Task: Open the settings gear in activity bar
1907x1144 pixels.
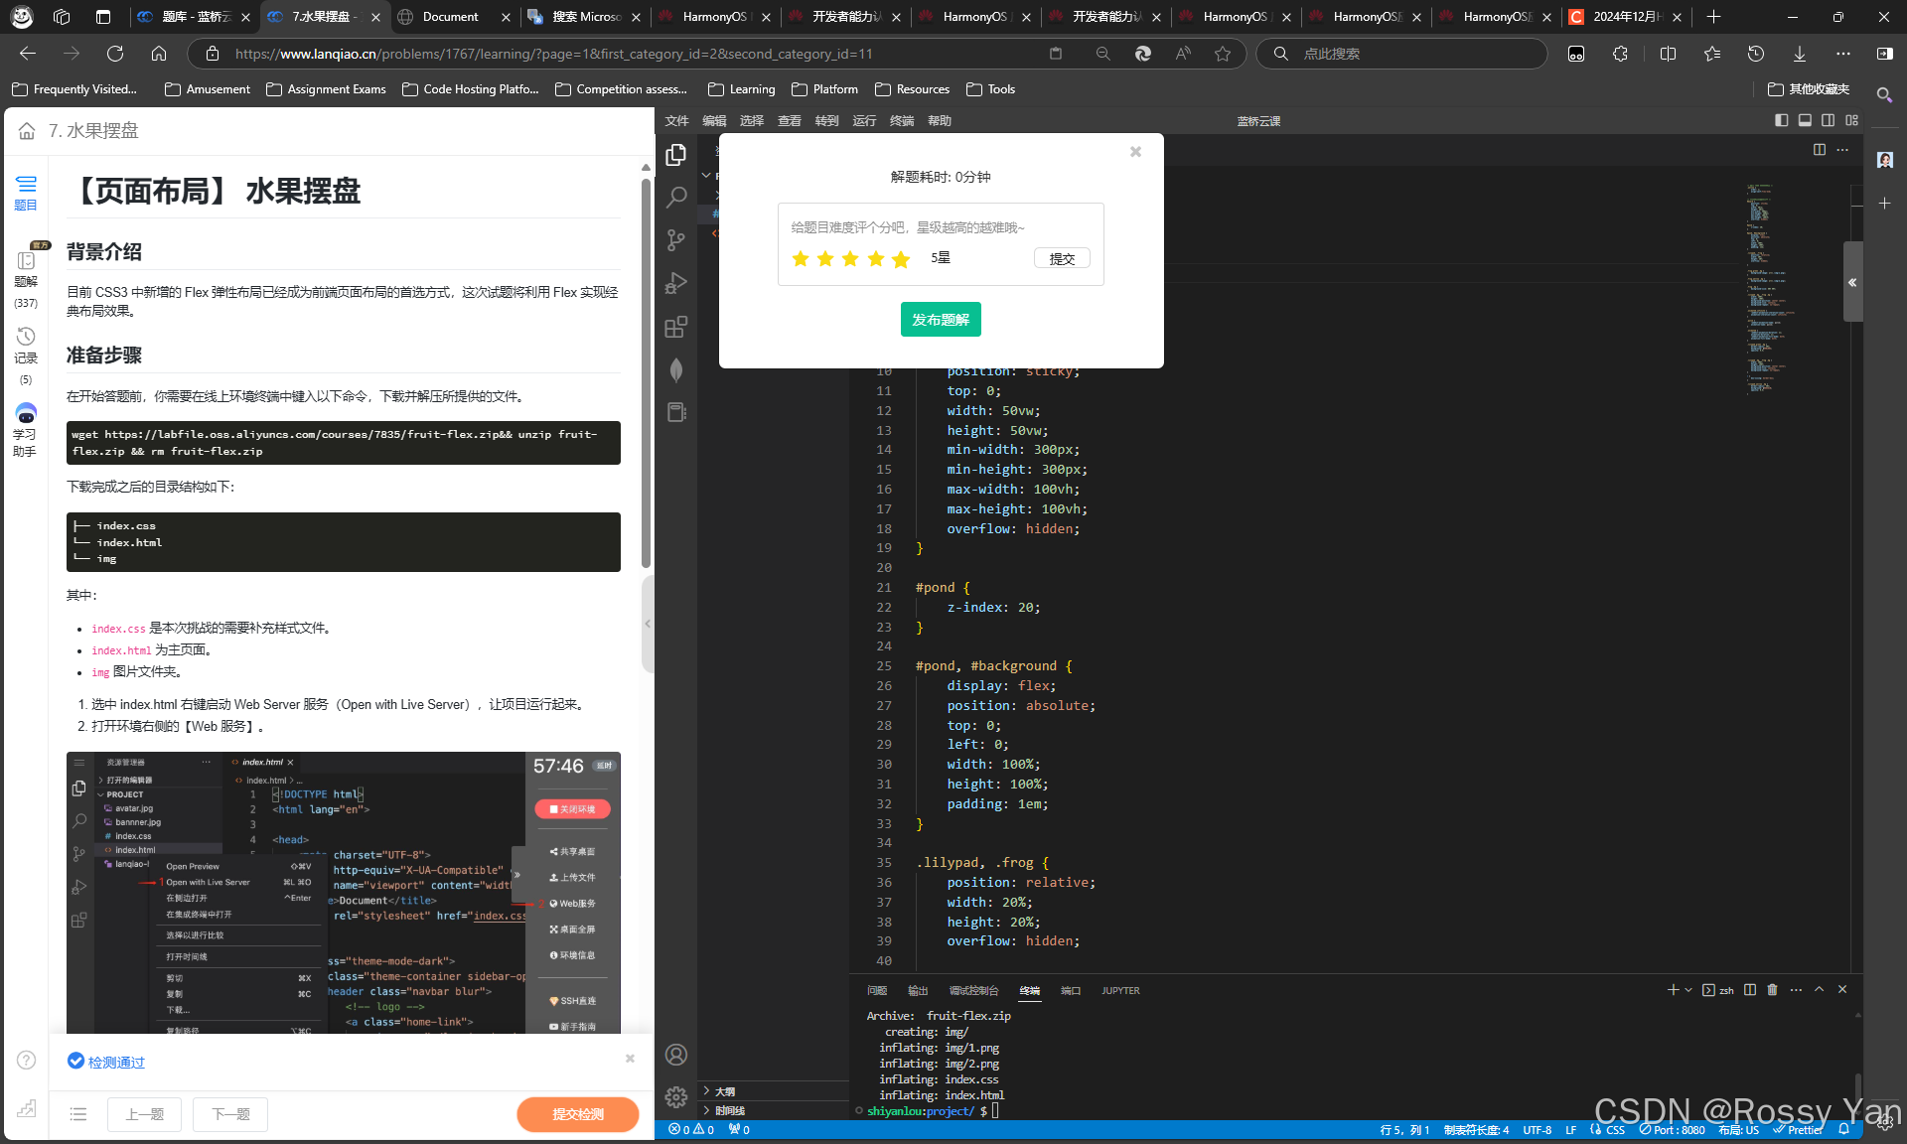Action: (676, 1096)
